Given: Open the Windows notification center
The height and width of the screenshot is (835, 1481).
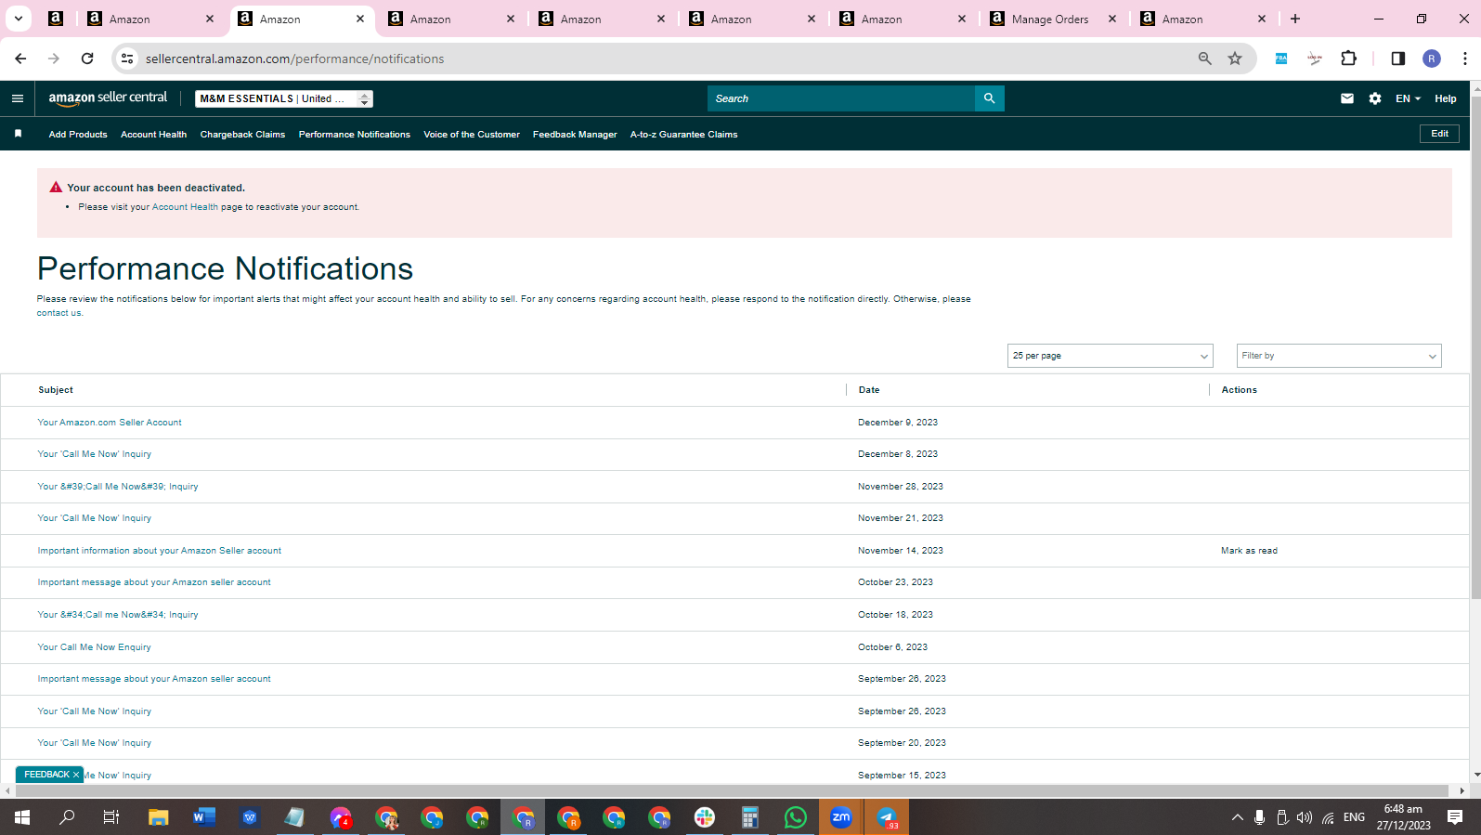Looking at the screenshot, I should (x=1455, y=817).
